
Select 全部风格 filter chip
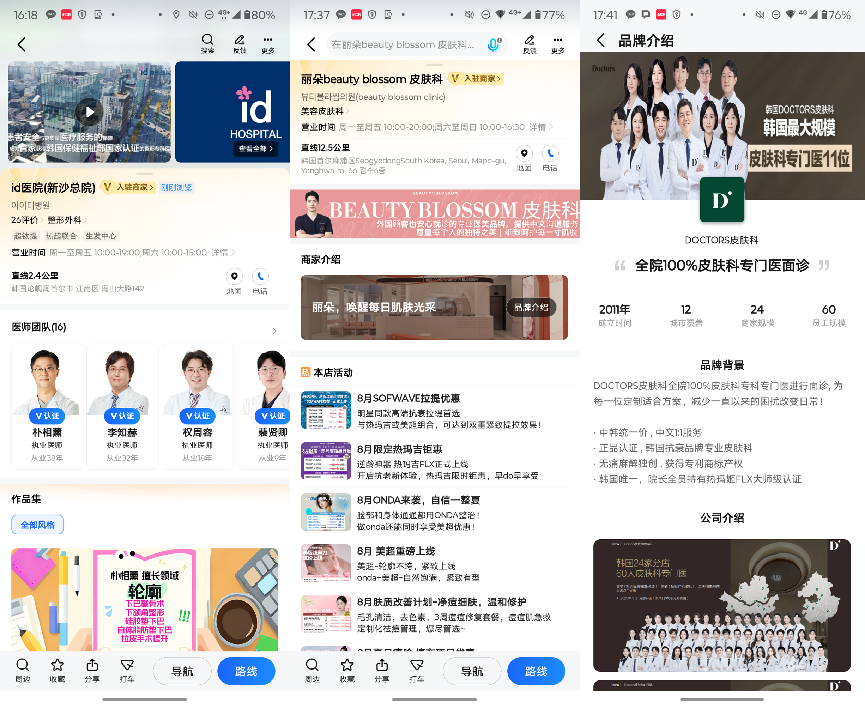[x=37, y=525]
